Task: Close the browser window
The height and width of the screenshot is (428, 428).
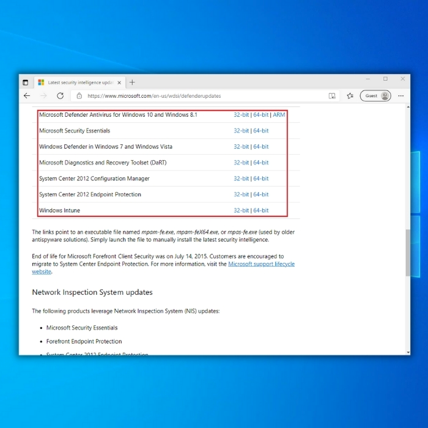Action: [402, 79]
